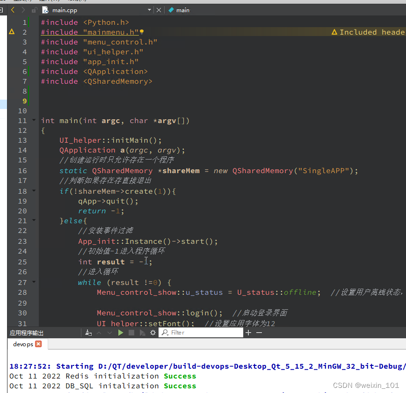Screen dimensions: 406x393
Task: Click the next item down arrow in output bar
Action: [109, 333]
